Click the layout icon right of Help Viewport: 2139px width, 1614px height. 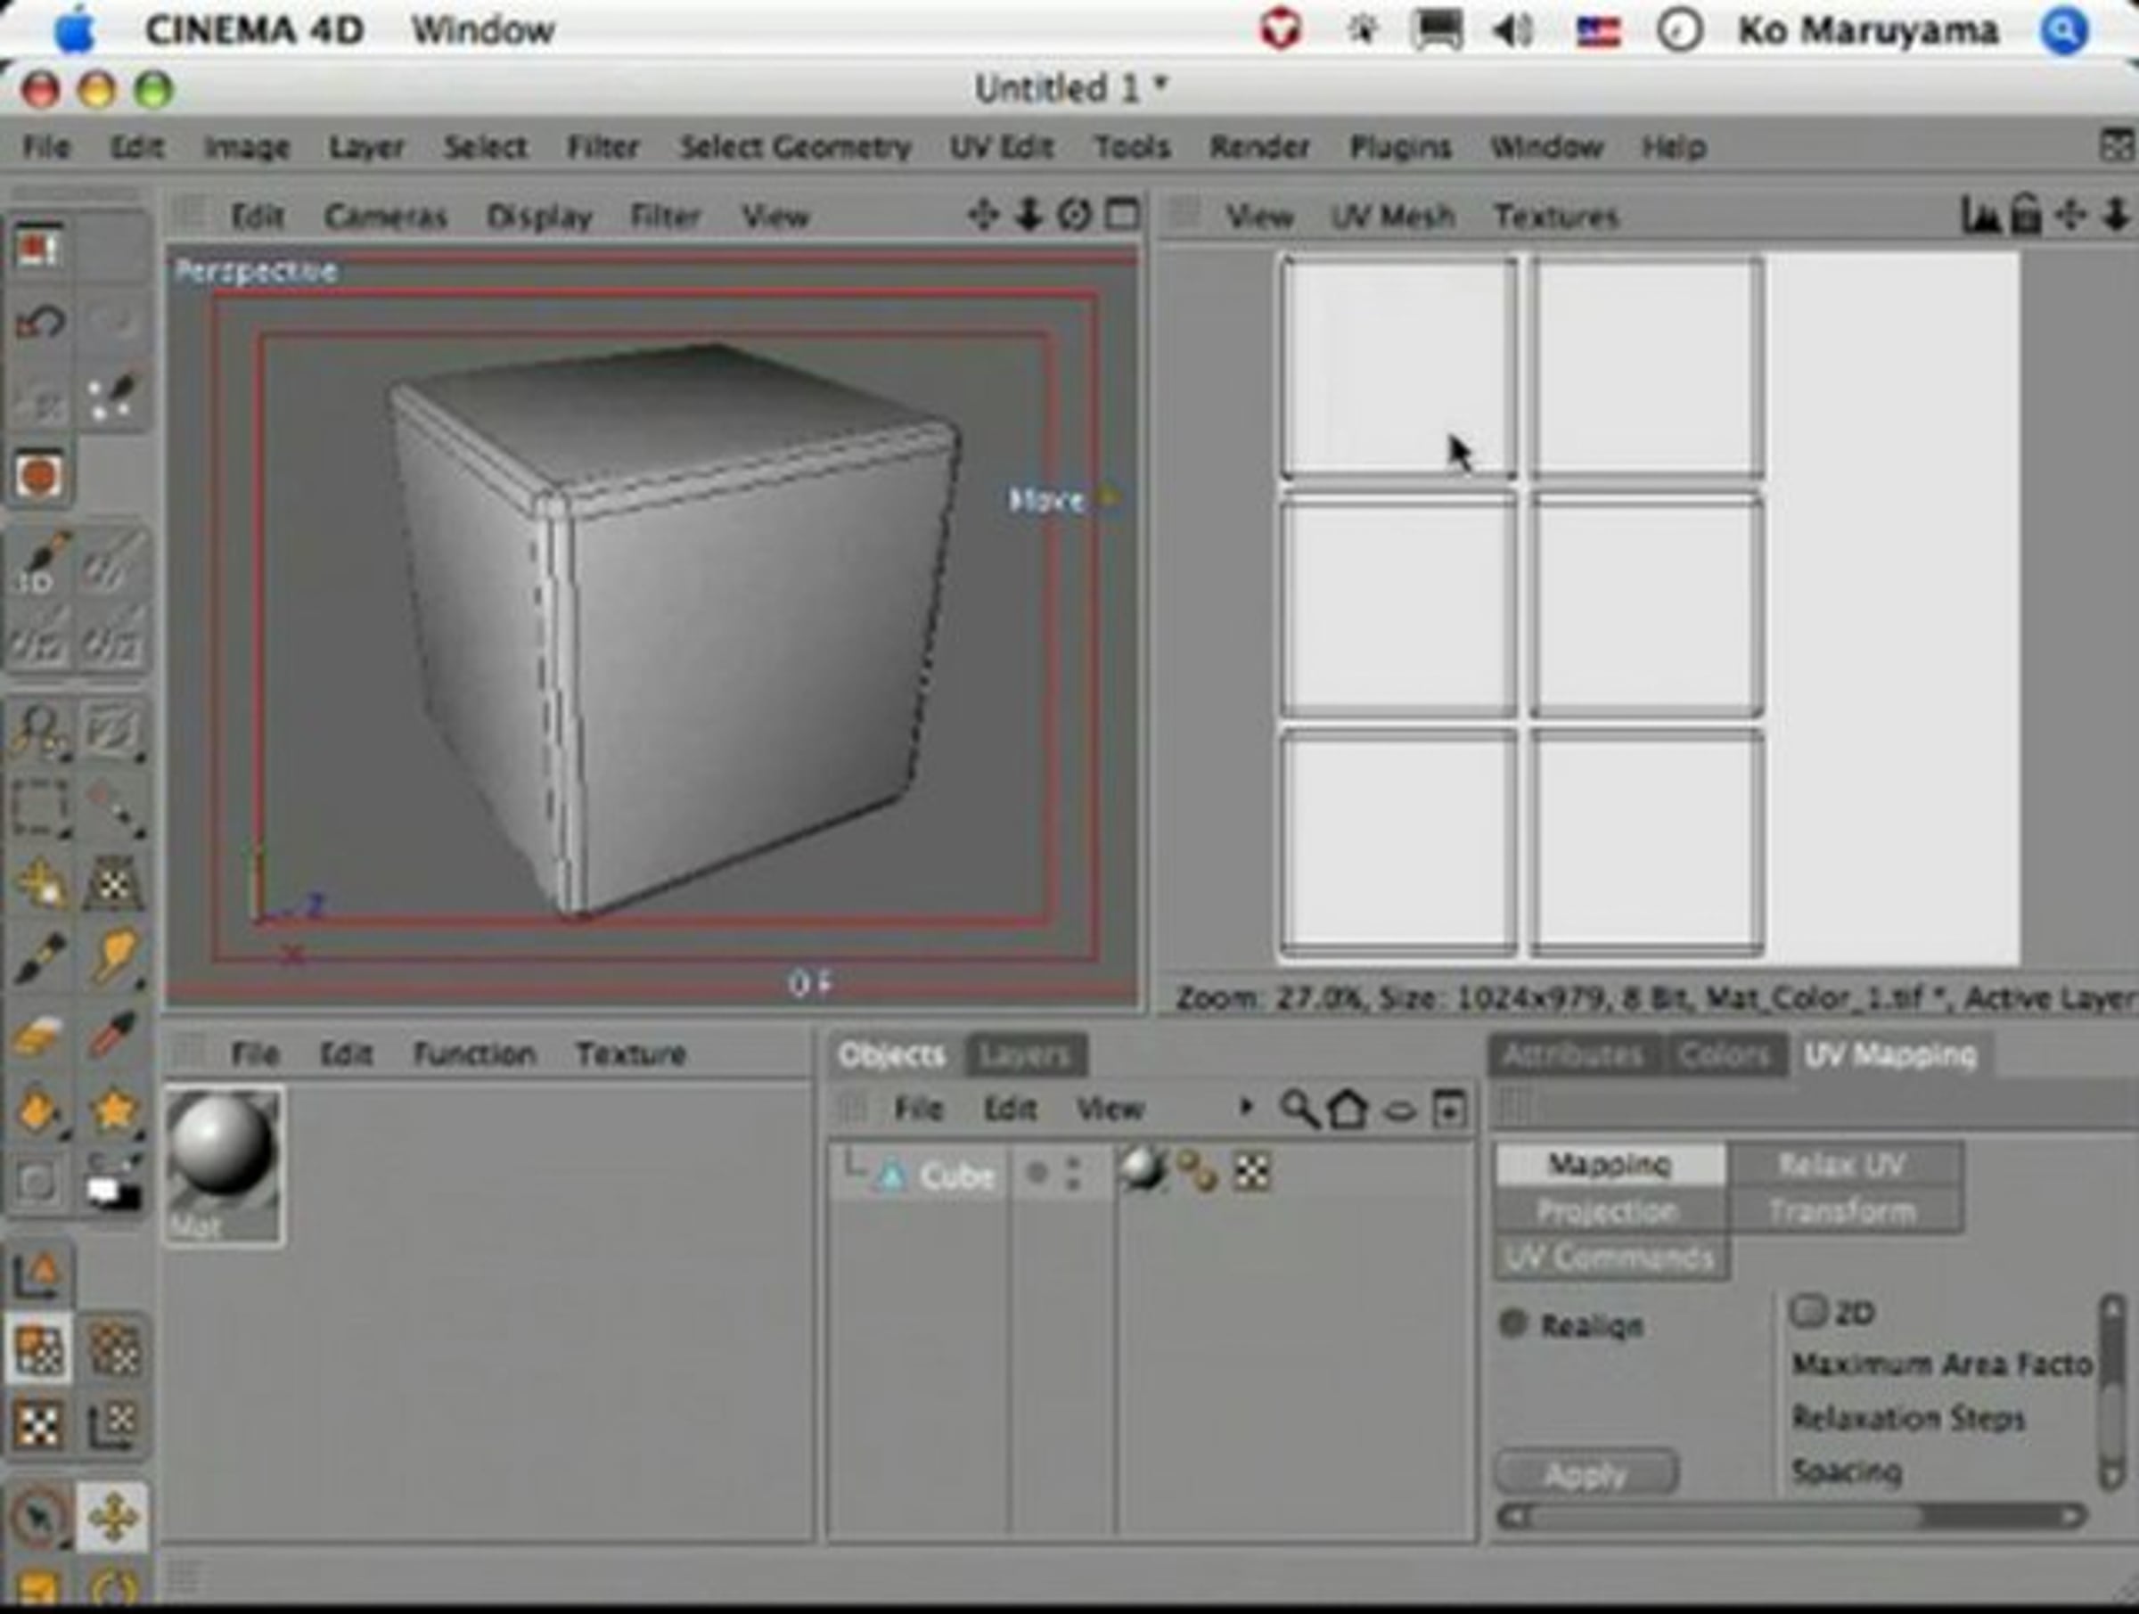click(x=2118, y=146)
